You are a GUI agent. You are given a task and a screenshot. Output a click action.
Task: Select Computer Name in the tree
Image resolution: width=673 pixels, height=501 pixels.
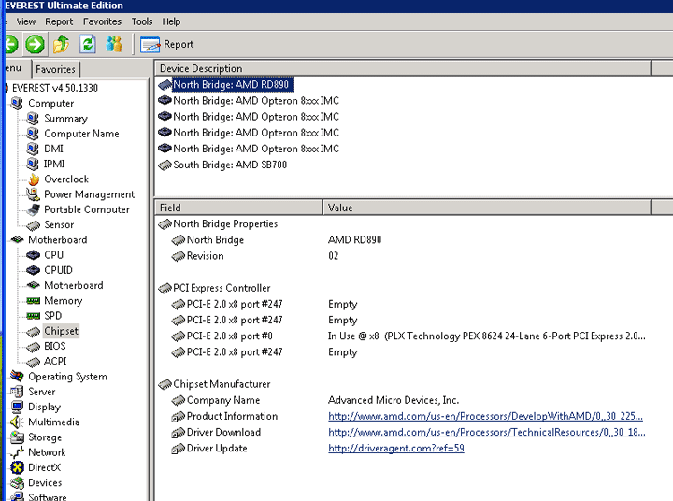[x=81, y=134]
